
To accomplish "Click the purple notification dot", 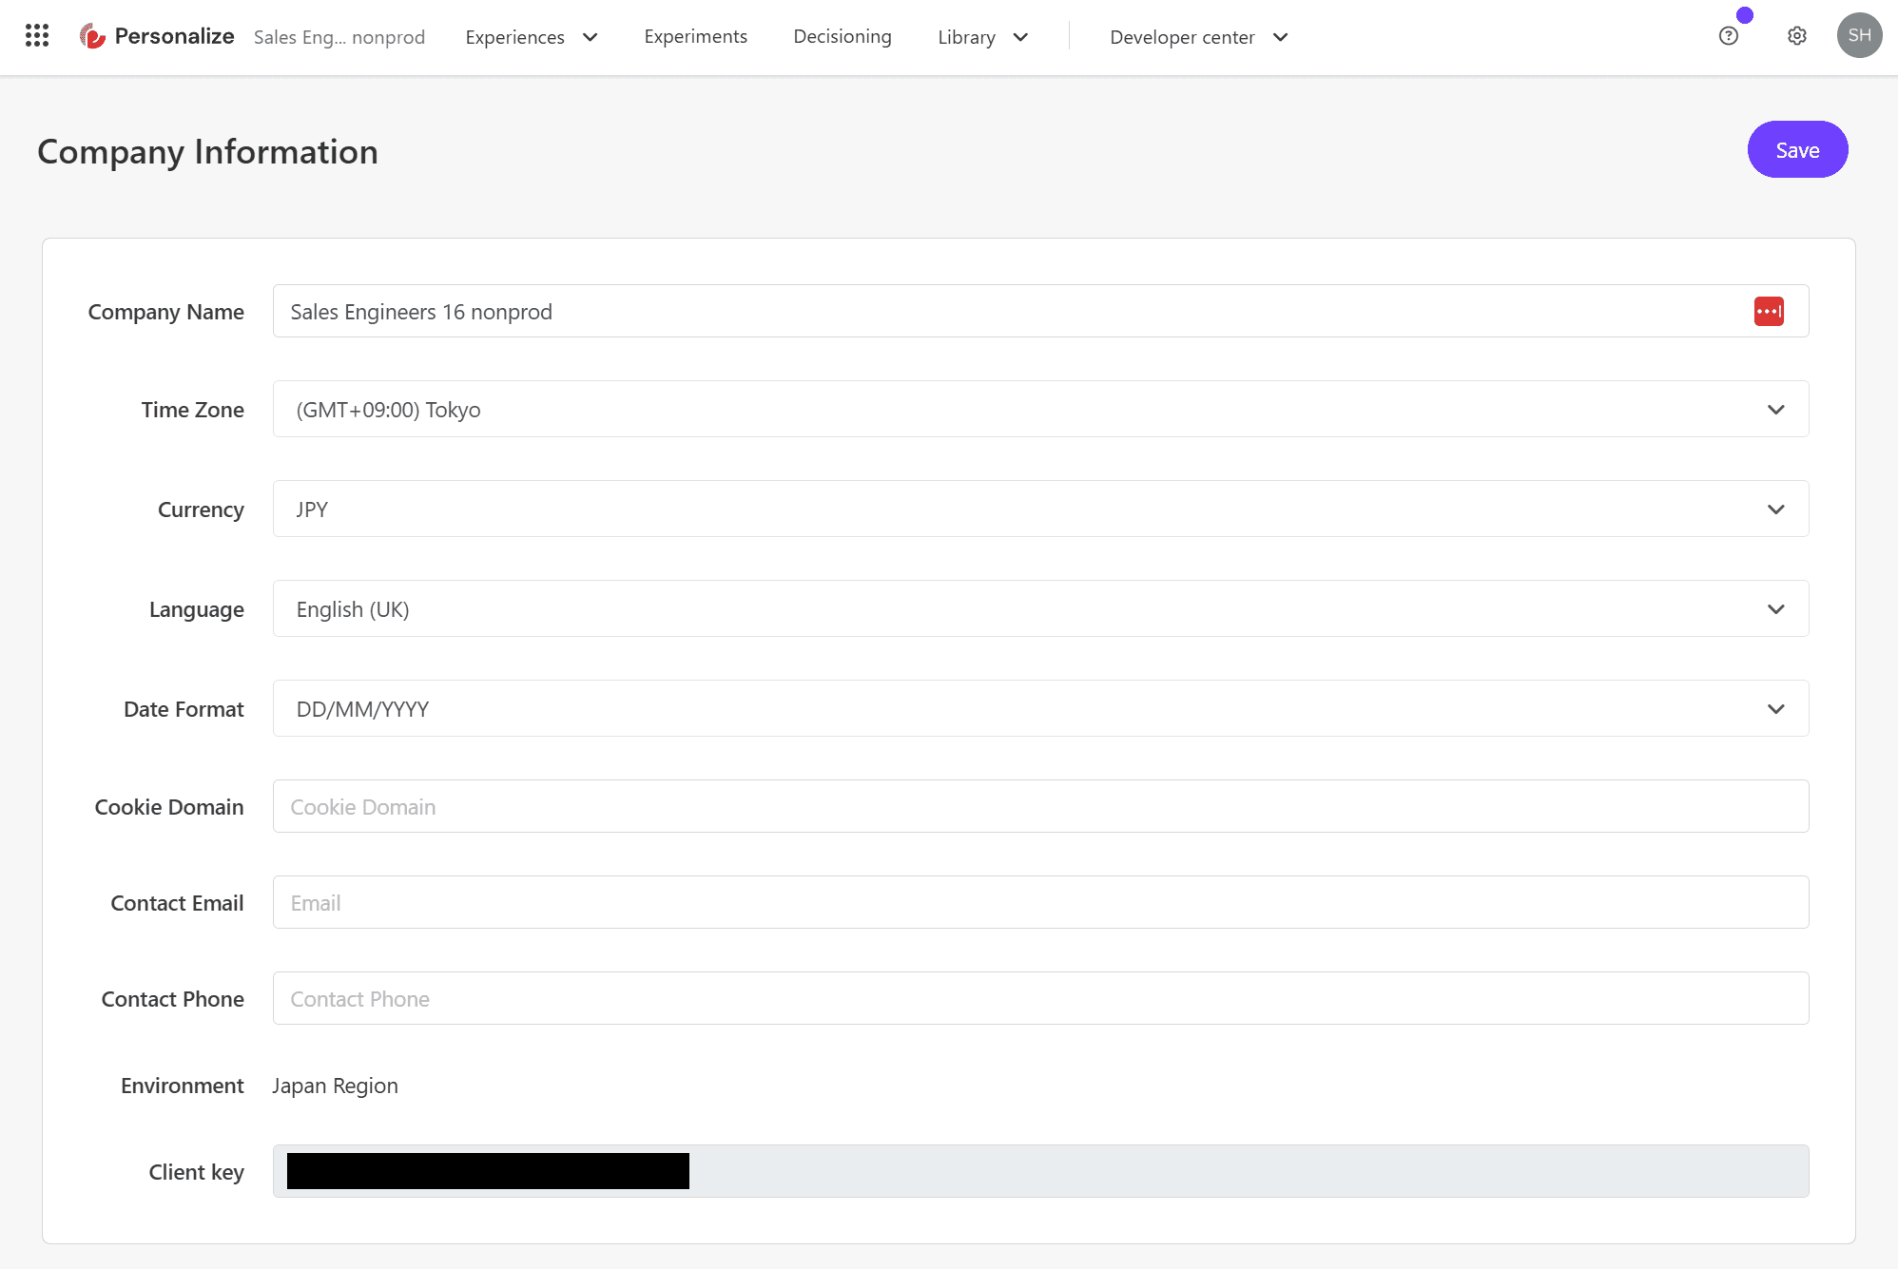I will [x=1744, y=15].
